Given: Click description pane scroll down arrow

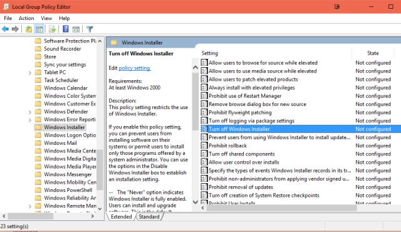Looking at the screenshot, I should tap(195, 202).
